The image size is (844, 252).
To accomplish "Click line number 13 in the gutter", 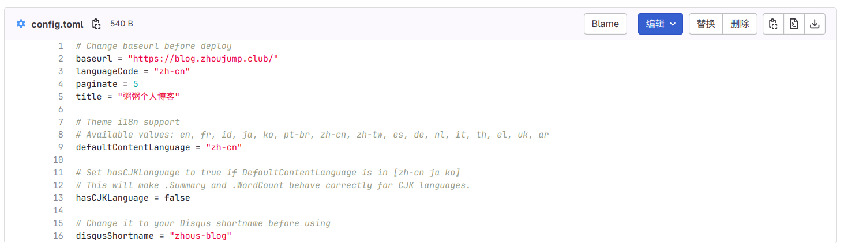I will click(x=58, y=198).
